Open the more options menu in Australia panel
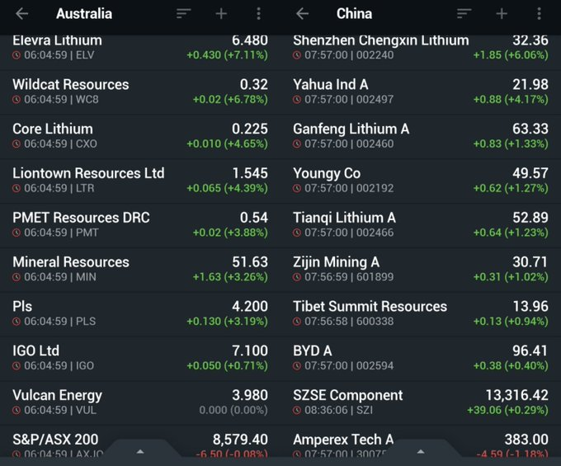 258,14
